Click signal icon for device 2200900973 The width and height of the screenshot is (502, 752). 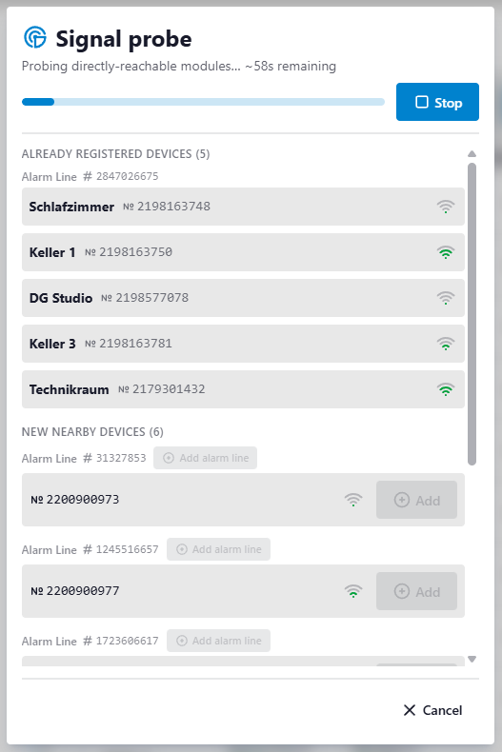[353, 500]
